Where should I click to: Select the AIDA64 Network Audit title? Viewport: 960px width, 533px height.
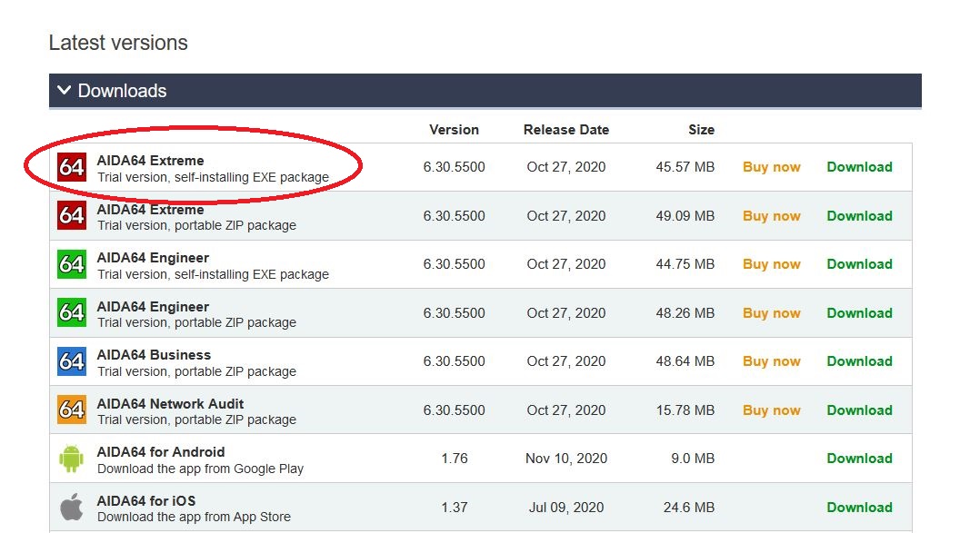coord(170,403)
